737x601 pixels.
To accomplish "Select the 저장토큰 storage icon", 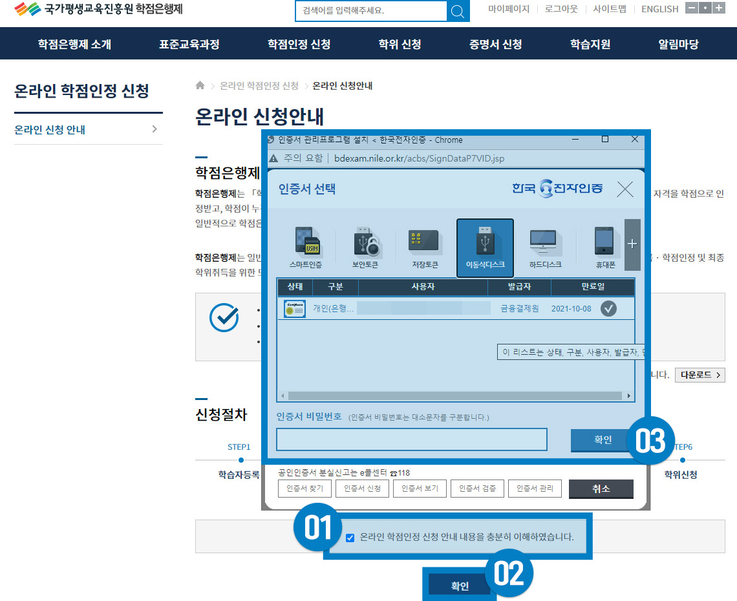I will click(x=424, y=246).
